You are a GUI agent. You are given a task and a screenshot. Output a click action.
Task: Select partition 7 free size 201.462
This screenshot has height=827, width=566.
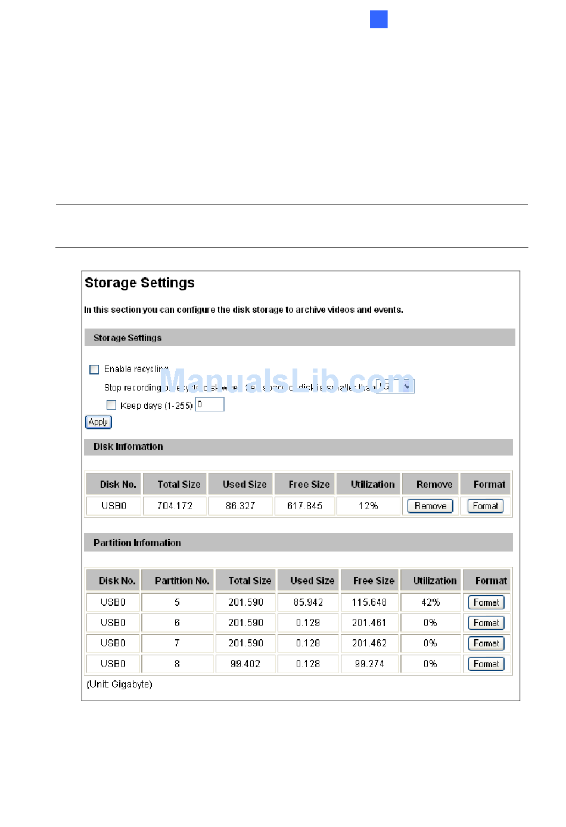click(369, 643)
